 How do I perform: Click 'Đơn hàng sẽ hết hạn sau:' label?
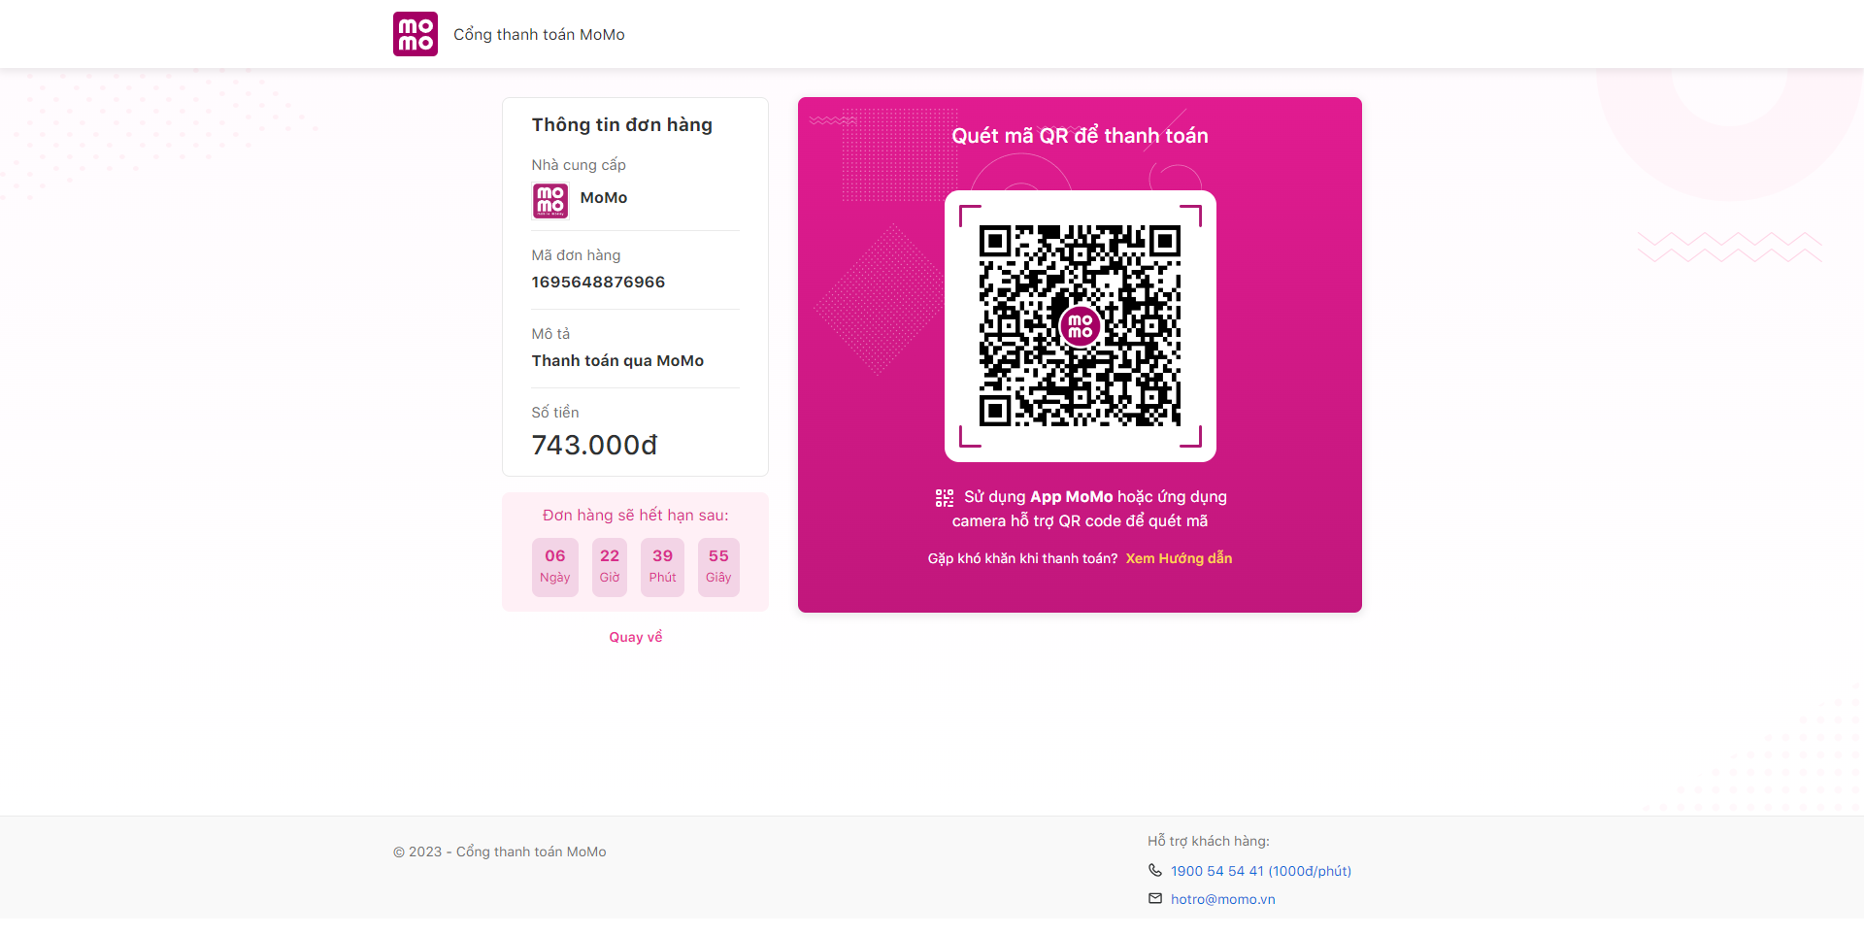point(635,516)
